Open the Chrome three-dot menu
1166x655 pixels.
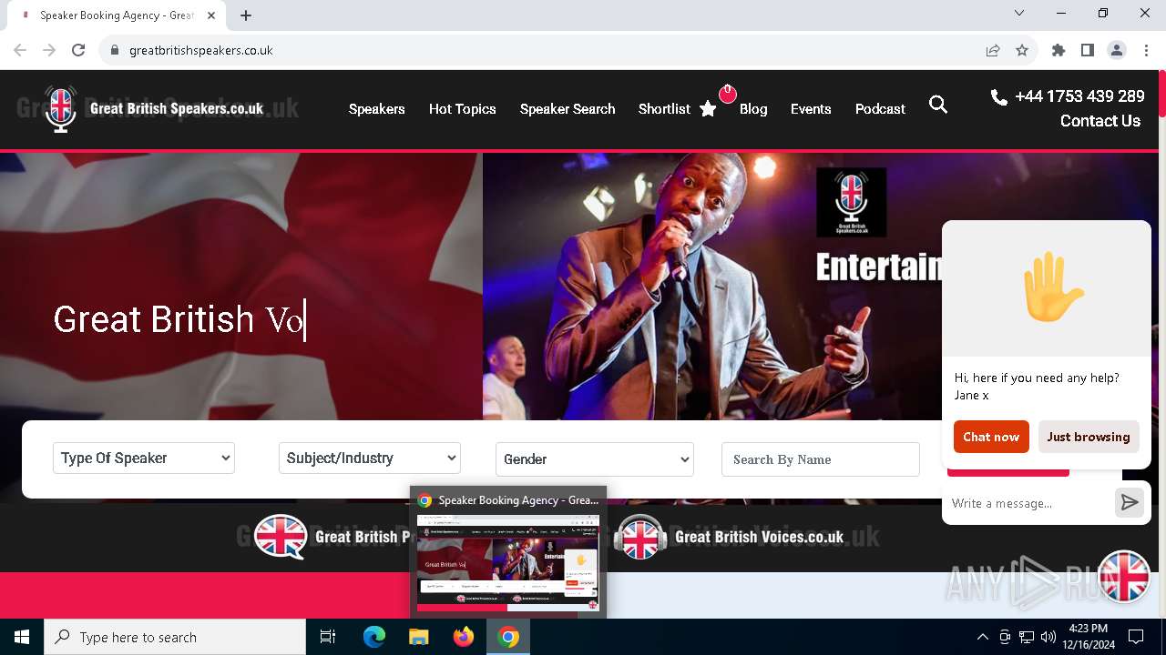[x=1146, y=50]
